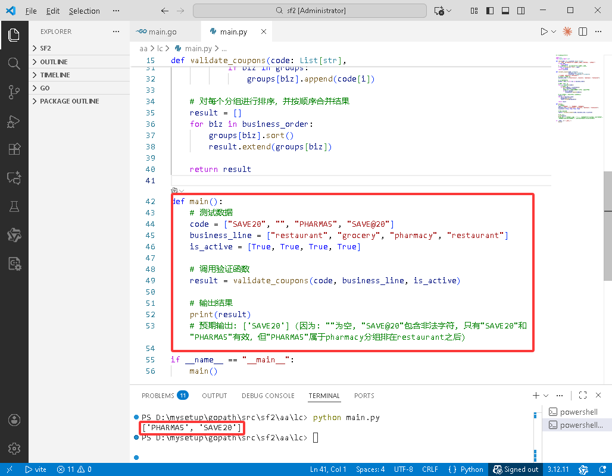Expand the SF2 folder section
Screen dimensions: 612x476
click(79, 48)
